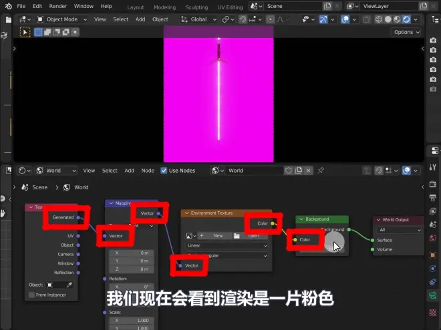
Task: Open the Tool properties tab
Action: click(x=433, y=167)
